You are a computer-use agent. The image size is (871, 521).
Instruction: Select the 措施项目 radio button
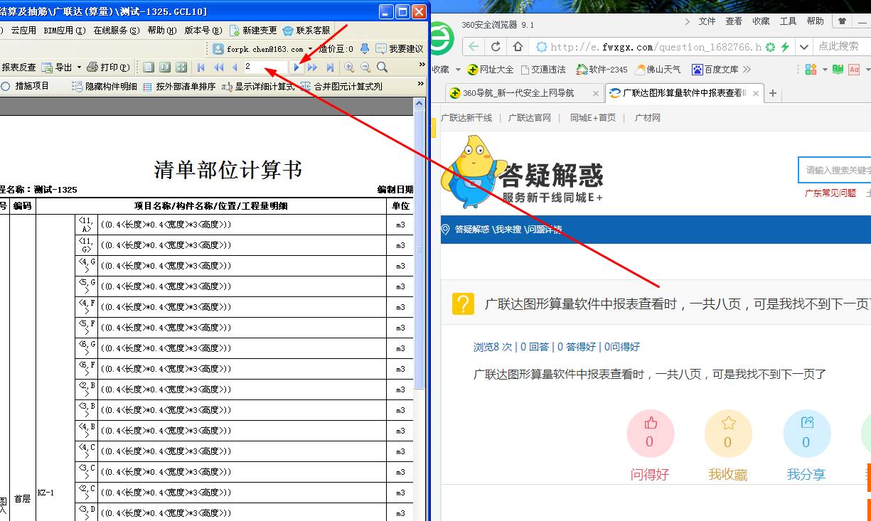tap(6, 86)
